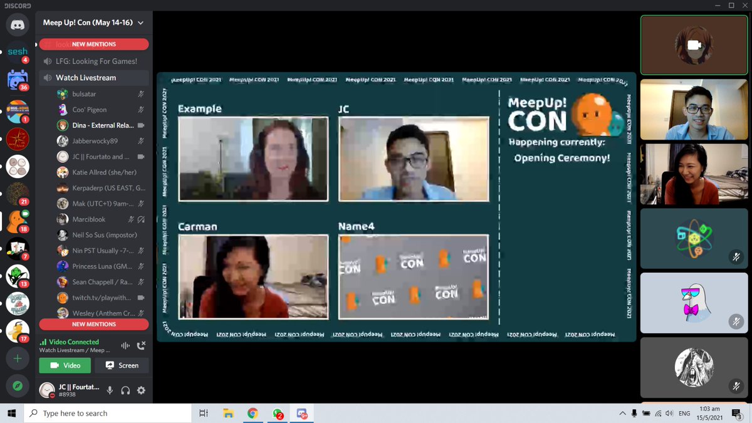
Task: Open User Settings gear icon
Action: [141, 390]
